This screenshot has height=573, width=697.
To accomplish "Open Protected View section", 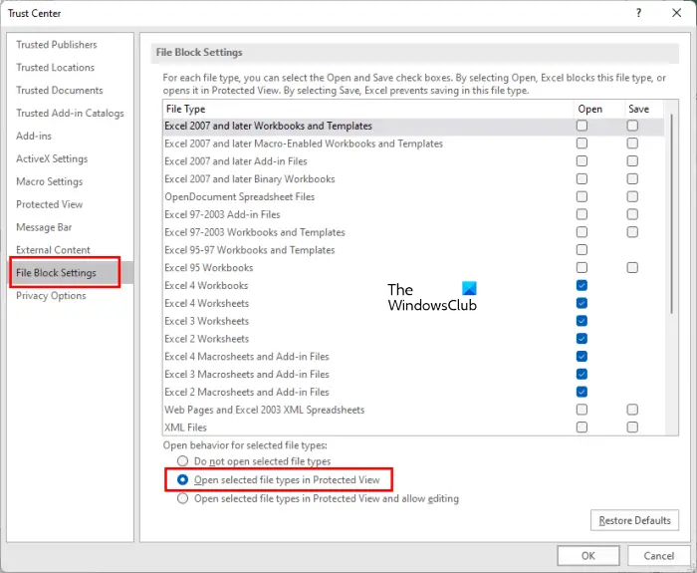I will [x=50, y=204].
